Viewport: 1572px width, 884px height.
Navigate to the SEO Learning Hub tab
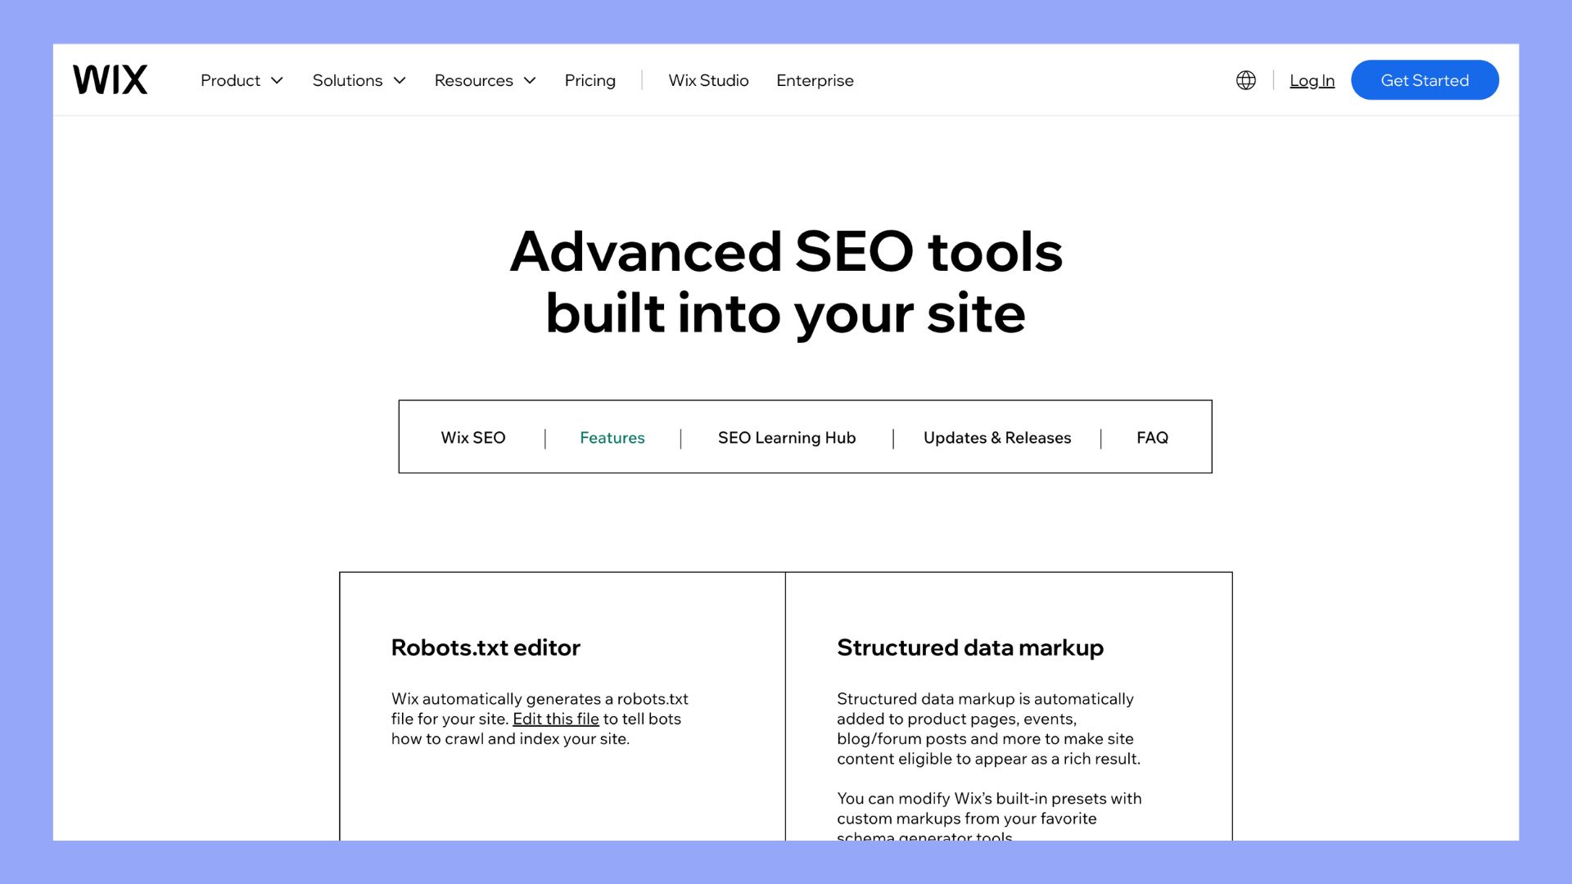787,437
